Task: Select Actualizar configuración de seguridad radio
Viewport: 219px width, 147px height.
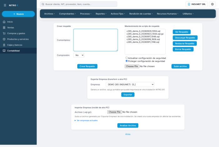Action: click(x=126, y=58)
